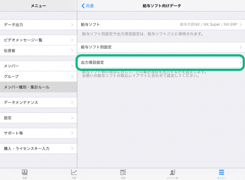Expand the 設定 row chevron
The height and width of the screenshot is (180, 245).
tap(72, 118)
